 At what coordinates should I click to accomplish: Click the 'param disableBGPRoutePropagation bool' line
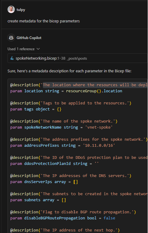(x=63, y=218)
